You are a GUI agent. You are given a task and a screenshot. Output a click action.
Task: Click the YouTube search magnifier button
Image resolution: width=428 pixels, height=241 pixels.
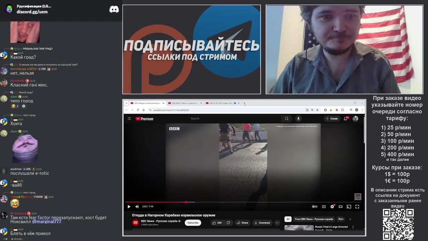tap(287, 118)
